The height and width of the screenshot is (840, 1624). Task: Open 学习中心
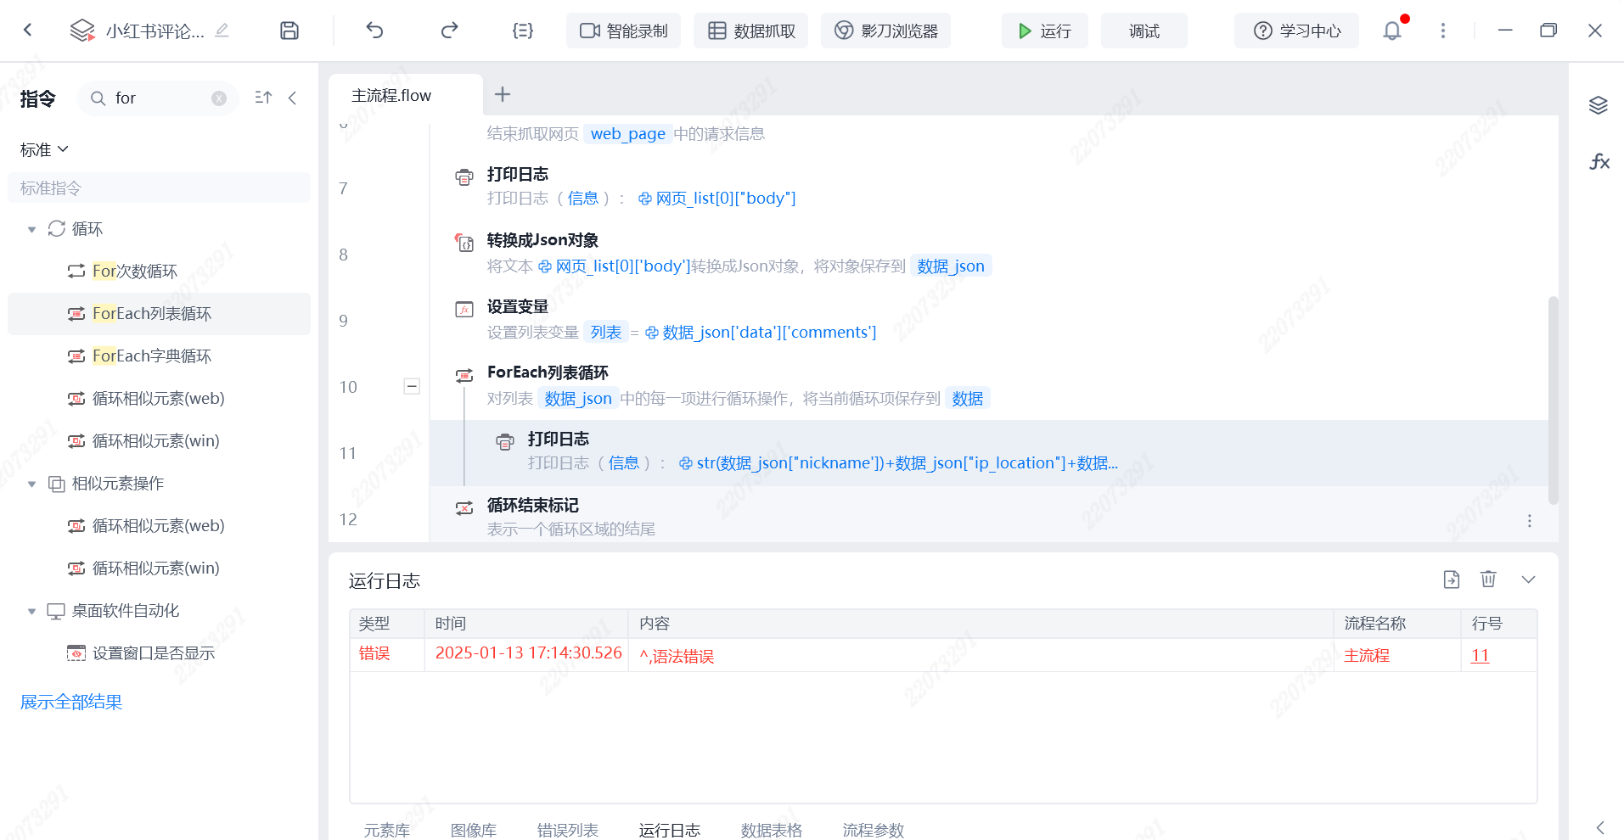coord(1296,31)
